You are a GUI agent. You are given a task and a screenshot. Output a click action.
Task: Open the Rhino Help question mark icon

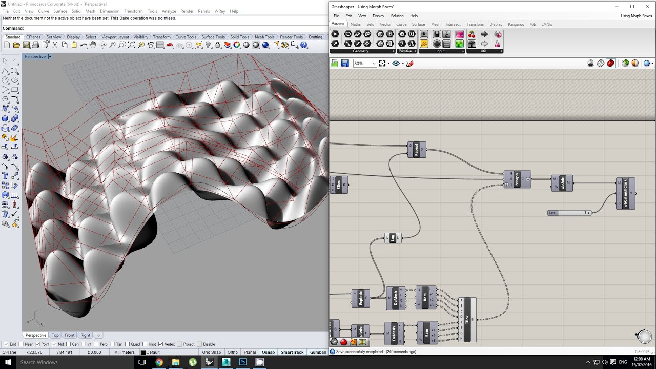(304, 45)
